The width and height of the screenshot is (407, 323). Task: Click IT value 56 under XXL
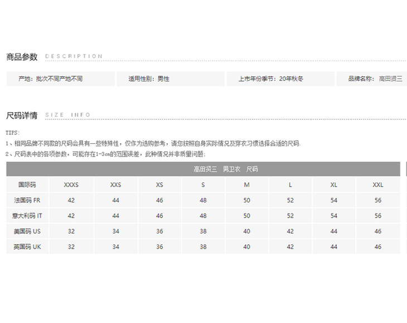click(378, 215)
